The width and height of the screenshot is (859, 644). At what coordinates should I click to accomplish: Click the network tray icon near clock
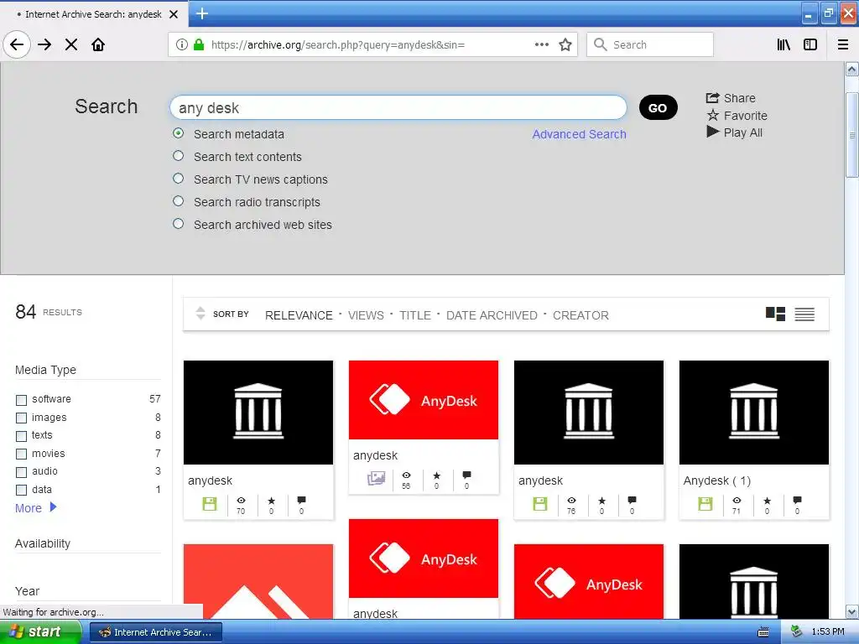point(796,631)
